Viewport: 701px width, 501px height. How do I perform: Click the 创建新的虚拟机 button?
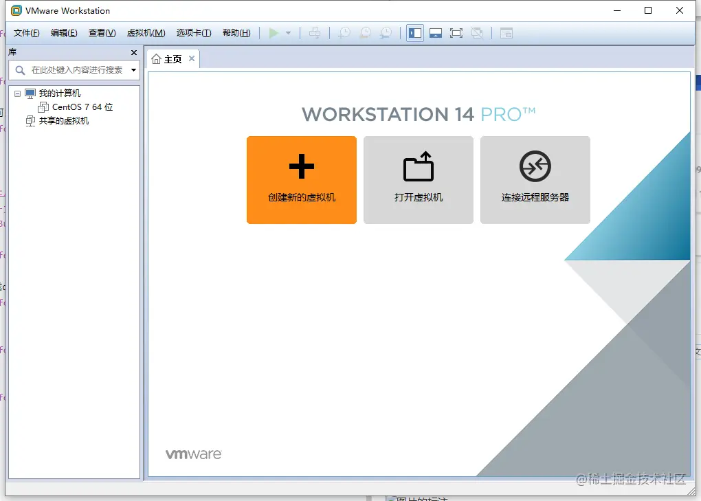click(x=302, y=180)
